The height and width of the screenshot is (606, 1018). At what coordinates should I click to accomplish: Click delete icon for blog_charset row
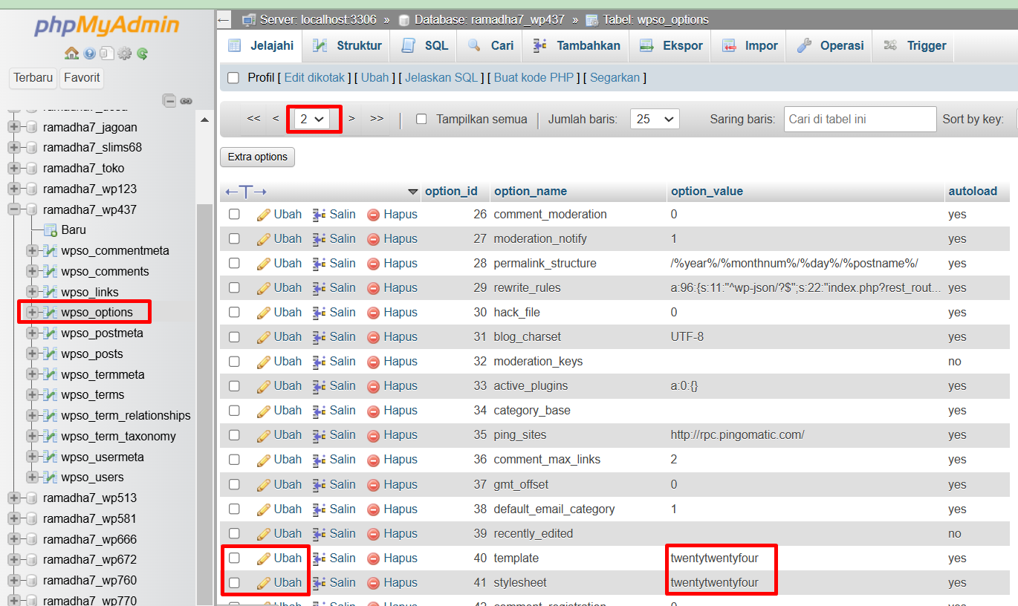[x=373, y=337]
